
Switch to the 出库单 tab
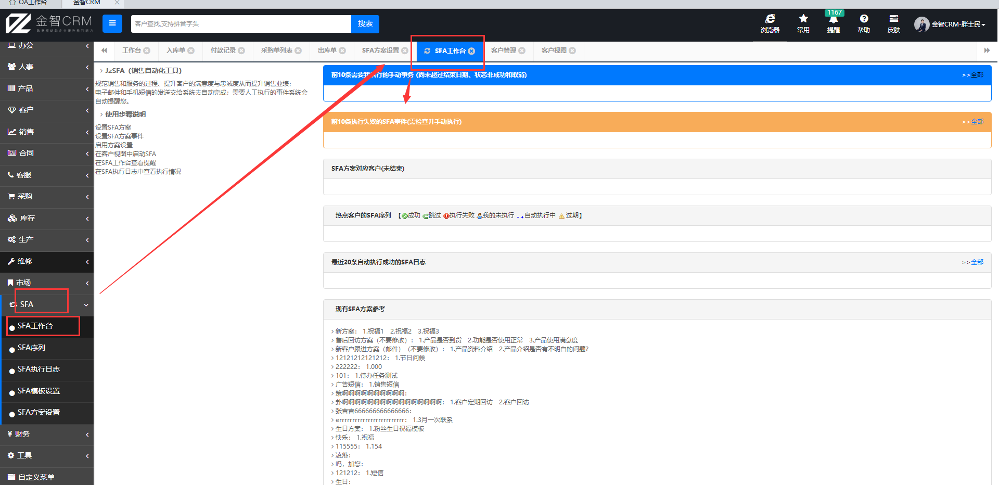(x=327, y=50)
